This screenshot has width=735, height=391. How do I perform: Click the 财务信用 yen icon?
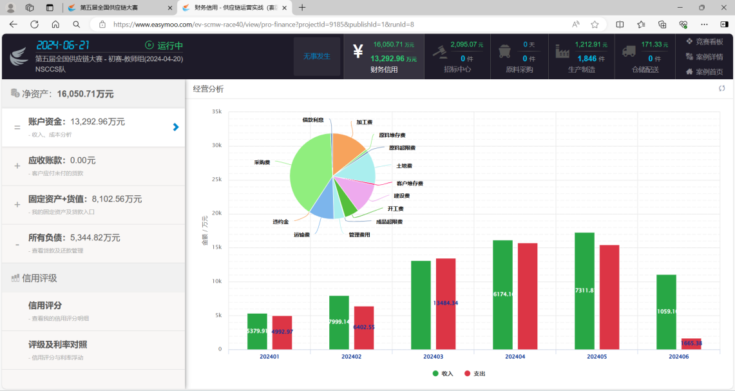(x=358, y=52)
